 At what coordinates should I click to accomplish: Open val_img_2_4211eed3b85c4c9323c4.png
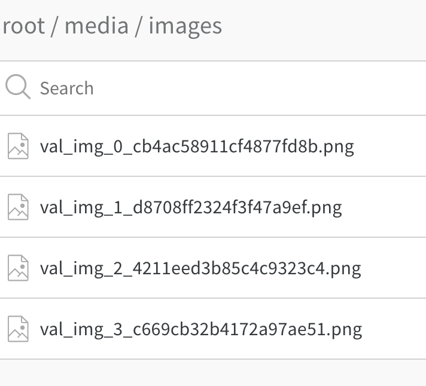tap(200, 269)
